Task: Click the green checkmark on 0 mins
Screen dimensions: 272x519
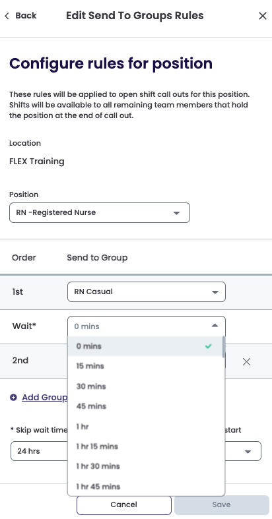Action: click(208, 346)
